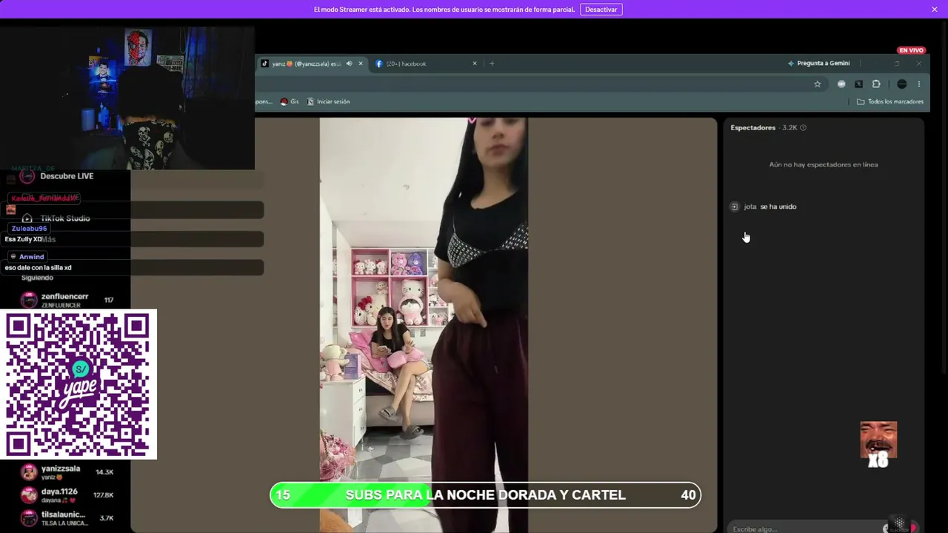Click the streamer webcam overlay
Viewport: 948px width, 533px height.
pyautogui.click(x=127, y=98)
